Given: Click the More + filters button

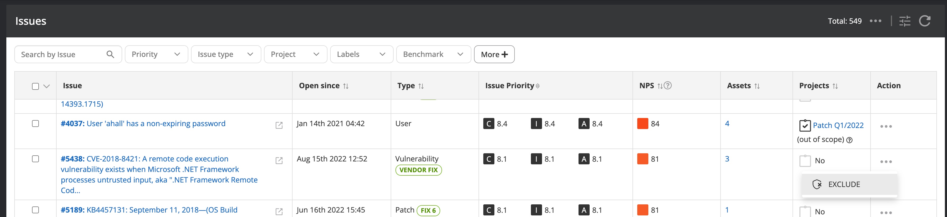Looking at the screenshot, I should tap(494, 54).
